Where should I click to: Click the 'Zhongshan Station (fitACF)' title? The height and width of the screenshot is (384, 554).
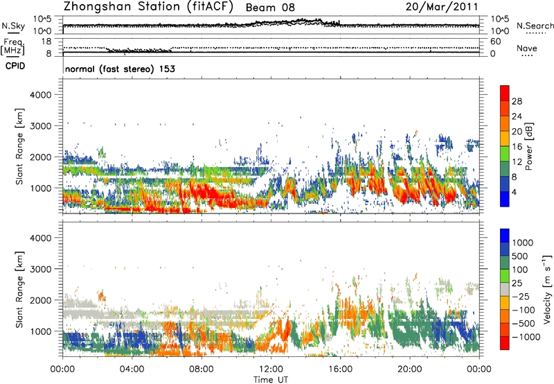point(148,7)
